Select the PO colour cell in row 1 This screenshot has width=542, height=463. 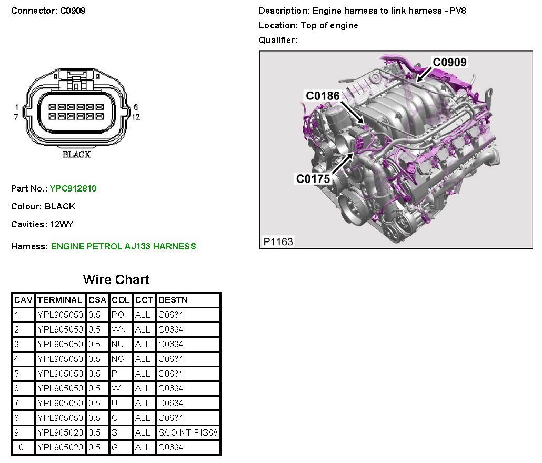click(x=121, y=315)
